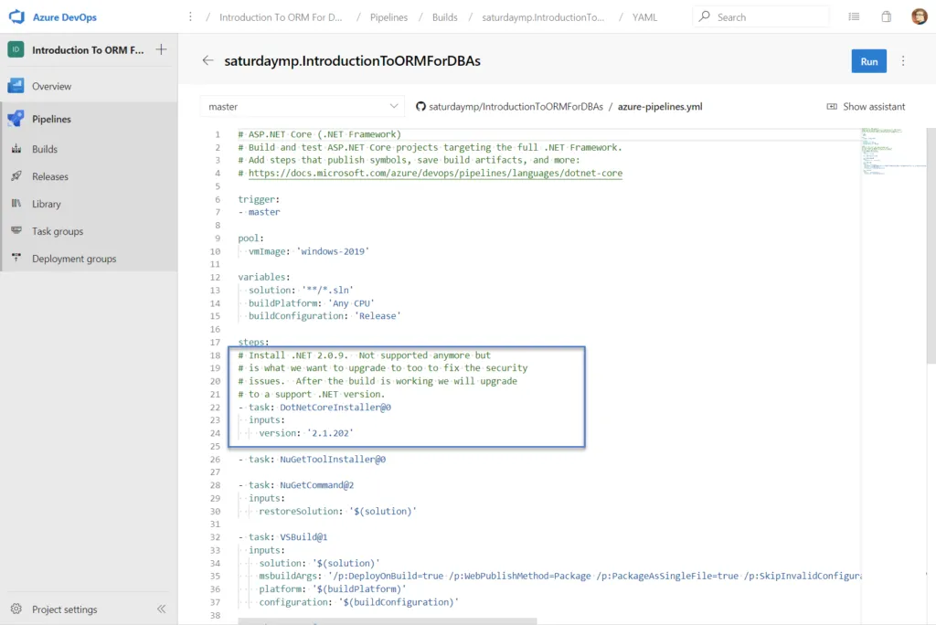The height and width of the screenshot is (625, 936).
Task: Click the Show assistant panel icon
Action: tap(832, 106)
